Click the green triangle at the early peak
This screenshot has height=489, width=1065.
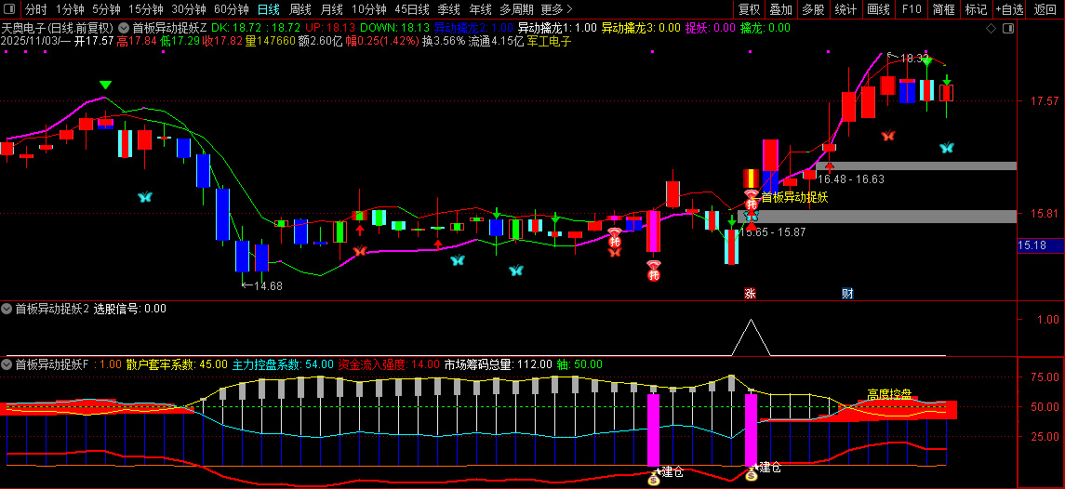(105, 85)
